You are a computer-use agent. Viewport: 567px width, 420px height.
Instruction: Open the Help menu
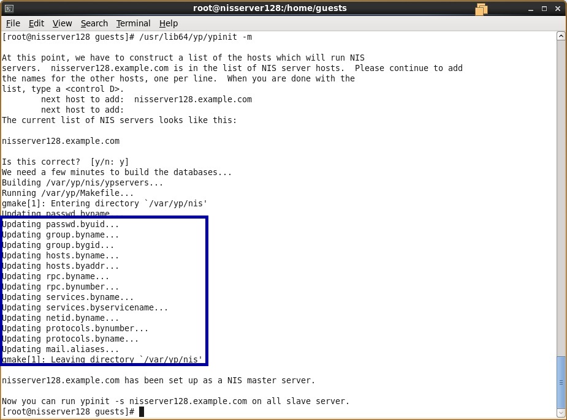169,23
